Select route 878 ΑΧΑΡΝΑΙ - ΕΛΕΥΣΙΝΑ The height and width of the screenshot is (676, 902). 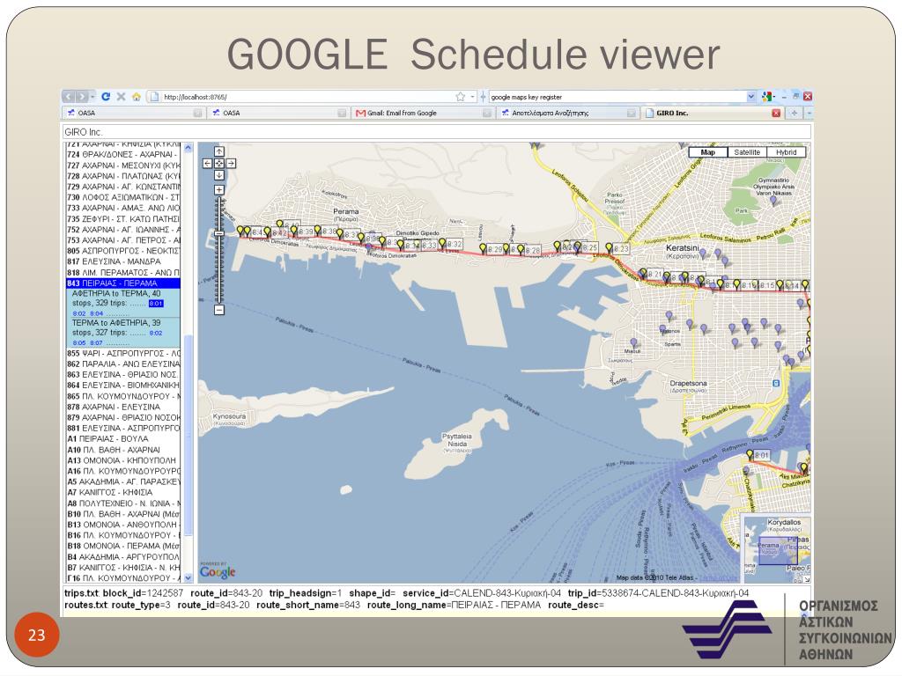coord(123,407)
